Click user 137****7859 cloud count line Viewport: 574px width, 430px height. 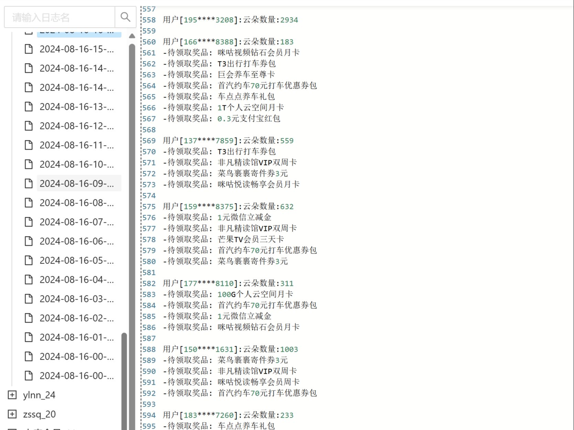point(228,141)
